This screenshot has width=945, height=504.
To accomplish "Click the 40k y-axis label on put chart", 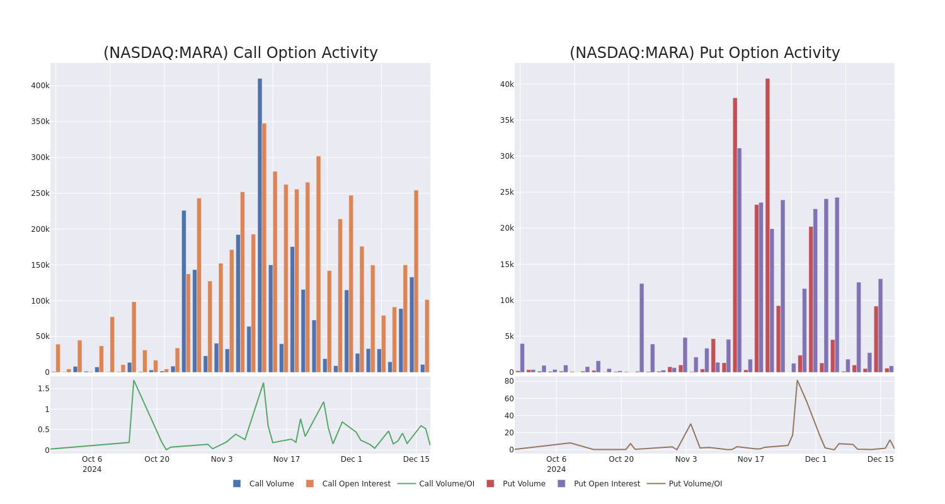I will [x=507, y=84].
